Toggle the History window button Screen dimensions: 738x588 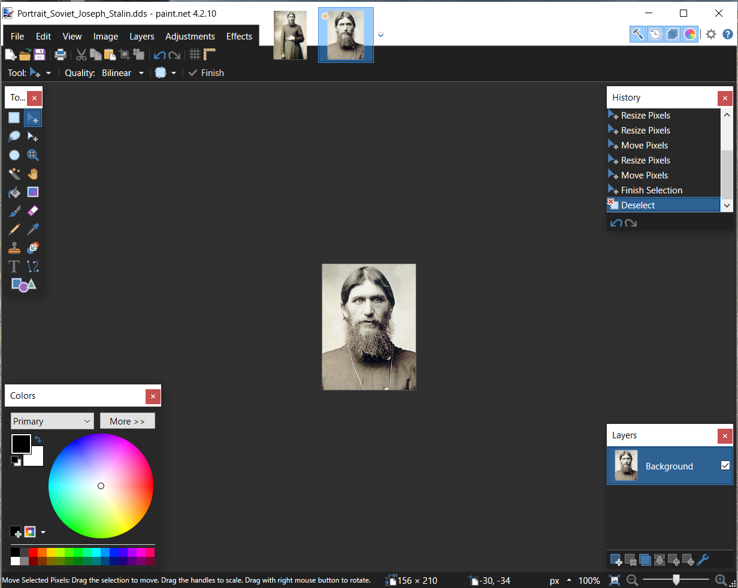pyautogui.click(x=655, y=34)
